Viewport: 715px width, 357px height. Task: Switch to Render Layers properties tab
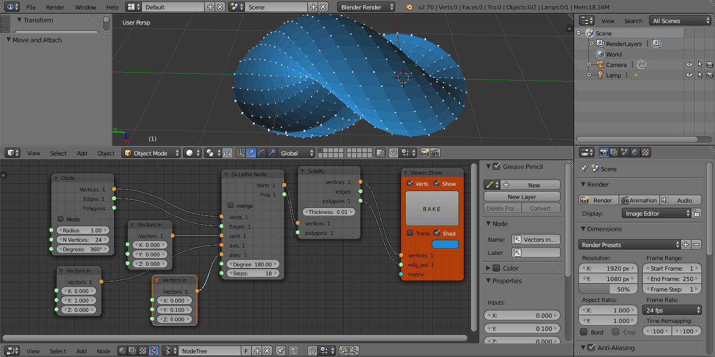[x=614, y=152]
